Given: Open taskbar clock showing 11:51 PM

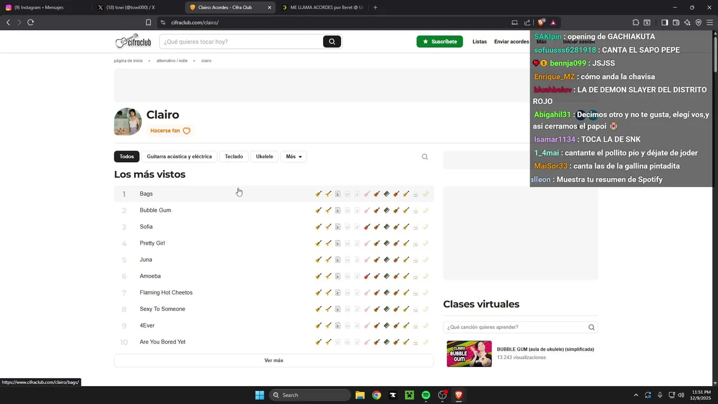Looking at the screenshot, I should 702,395.
